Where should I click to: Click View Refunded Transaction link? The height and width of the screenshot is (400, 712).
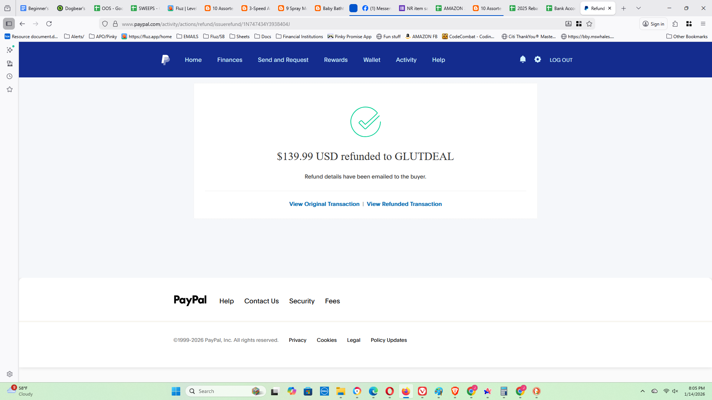point(404,204)
